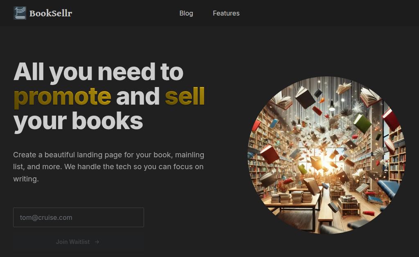Viewport: 419px width, 257px height.
Task: Click the "your books" headline line
Action: pos(78,122)
